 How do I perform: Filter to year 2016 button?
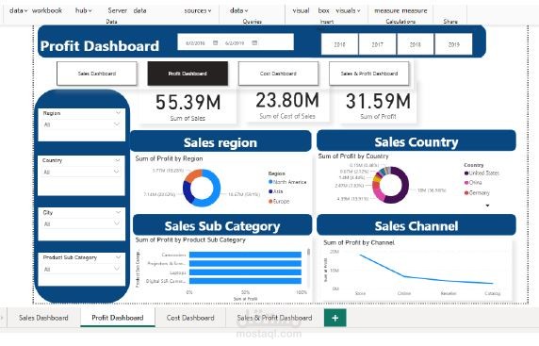point(339,44)
